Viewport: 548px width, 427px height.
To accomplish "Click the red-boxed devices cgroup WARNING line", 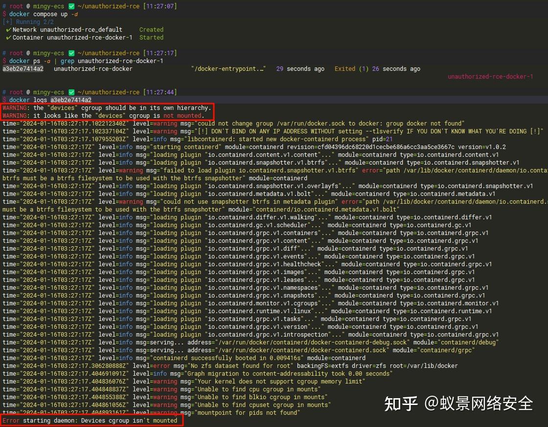I will click(x=108, y=107).
